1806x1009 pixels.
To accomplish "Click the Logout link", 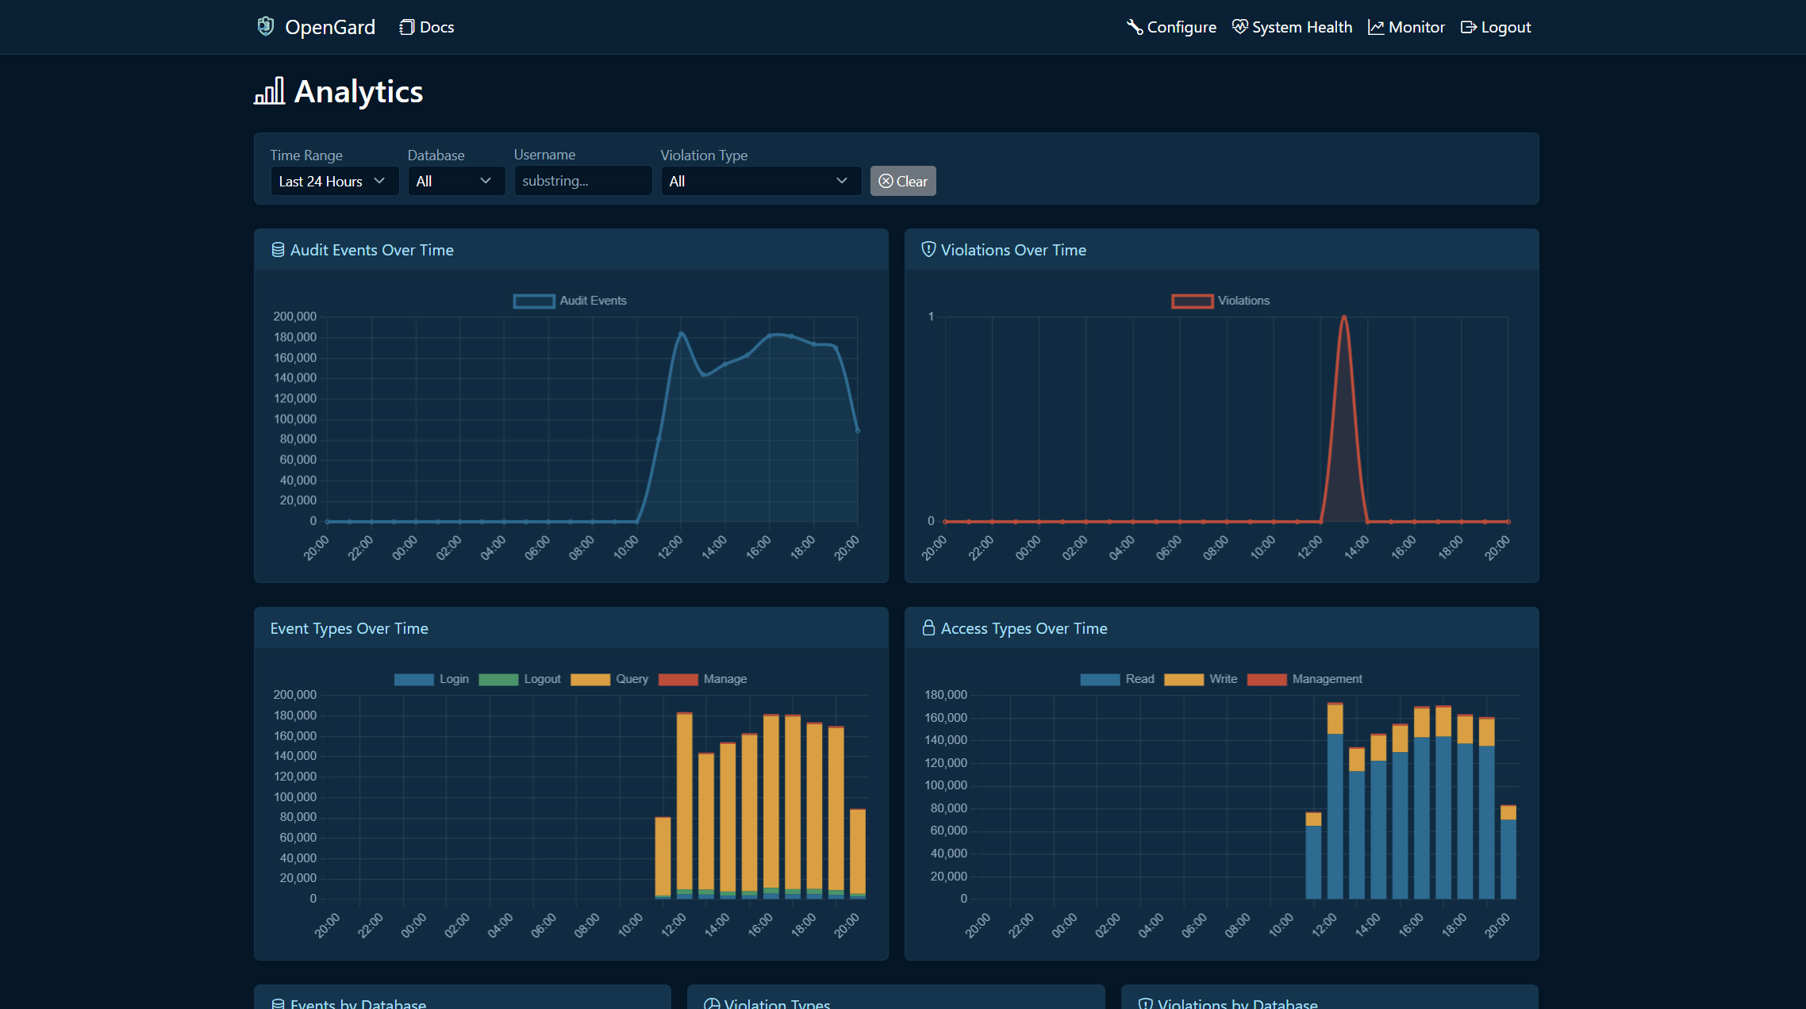I will tap(1495, 26).
